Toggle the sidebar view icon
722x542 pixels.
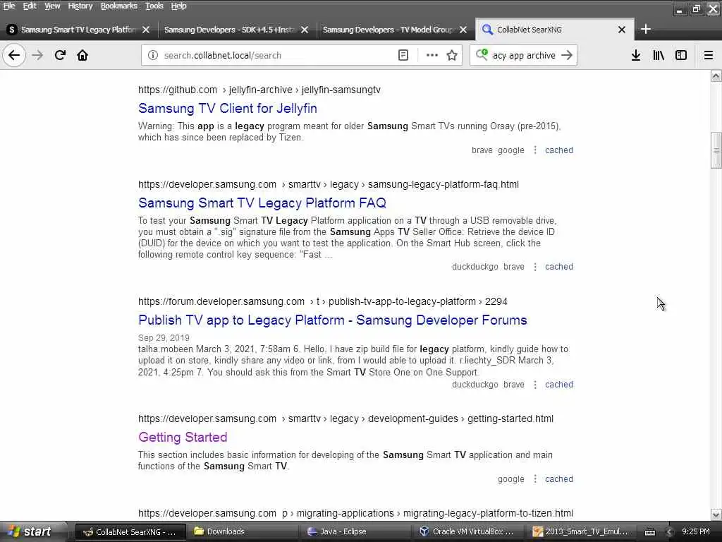pos(681,55)
